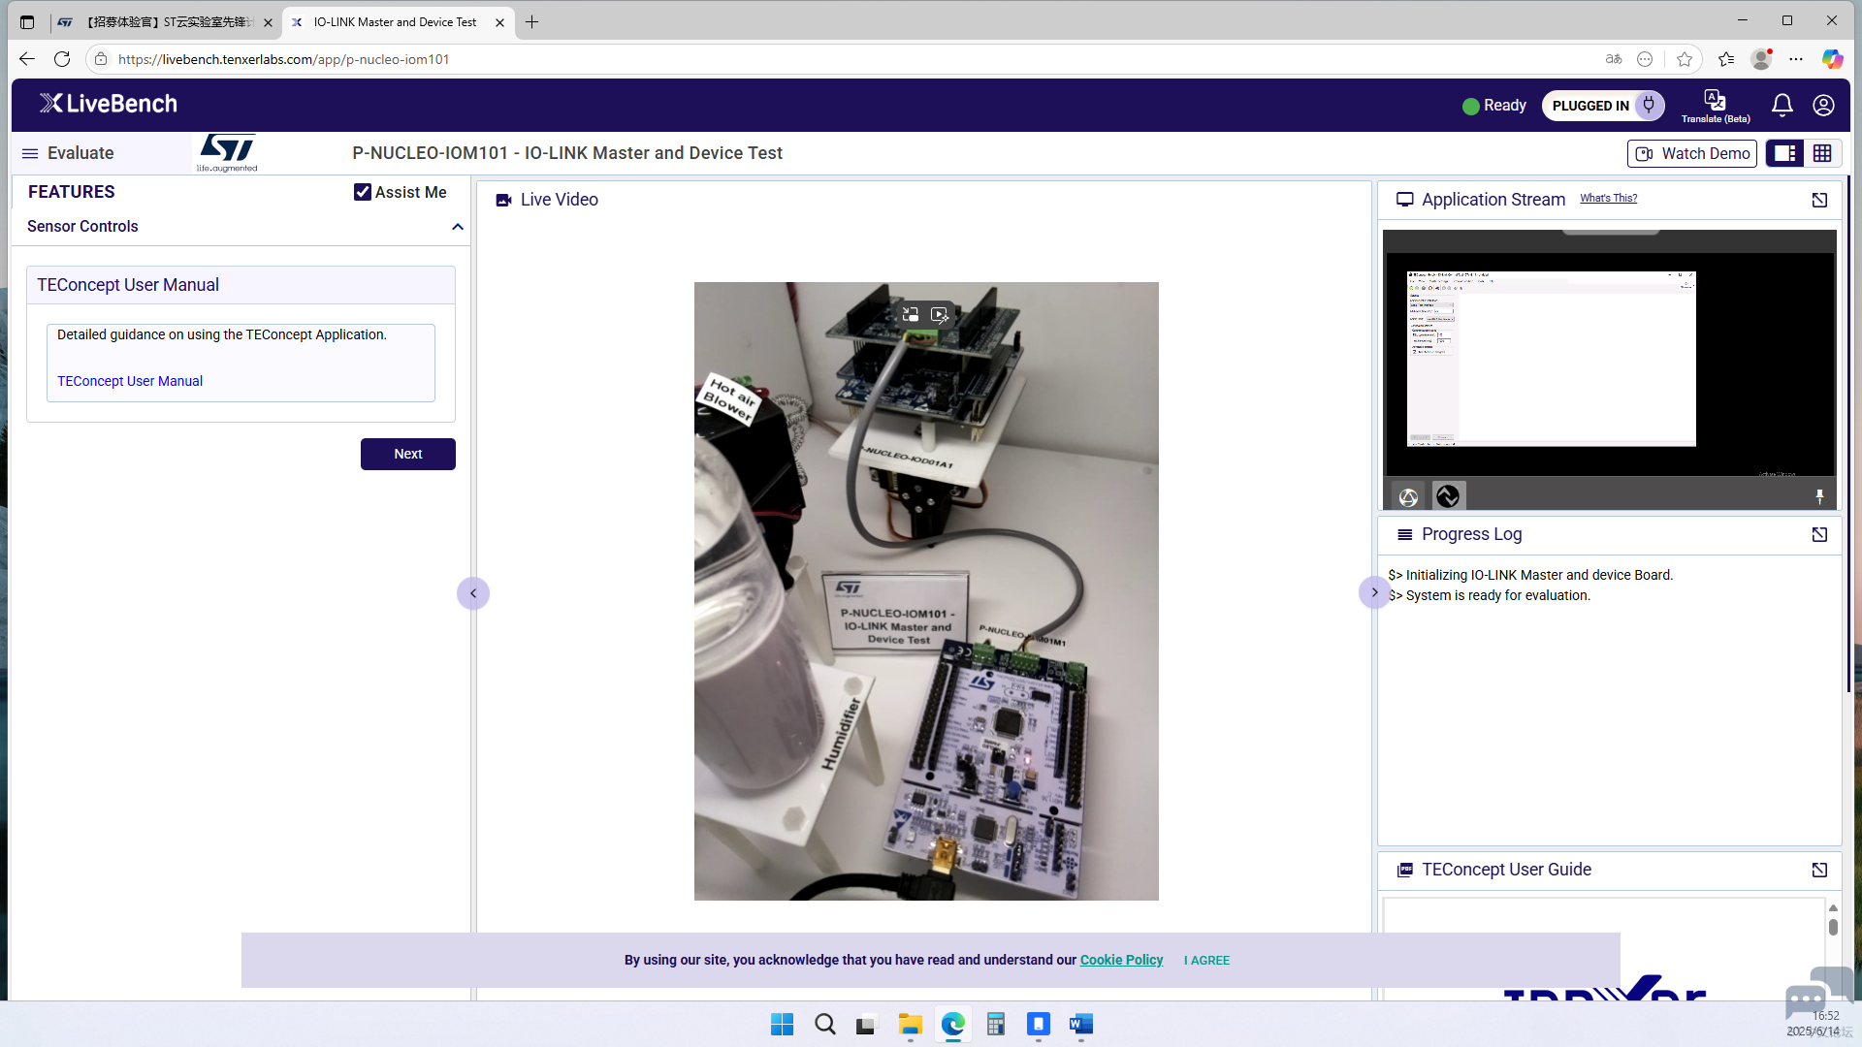Collapse the Sensor Controls section
The height and width of the screenshot is (1047, 1862).
click(x=458, y=227)
